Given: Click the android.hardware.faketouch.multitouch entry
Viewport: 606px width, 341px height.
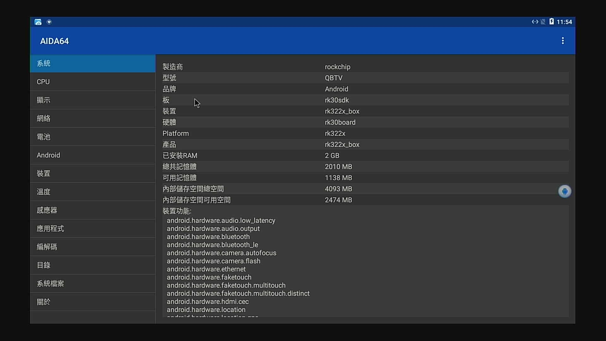Looking at the screenshot, I should pyautogui.click(x=226, y=285).
